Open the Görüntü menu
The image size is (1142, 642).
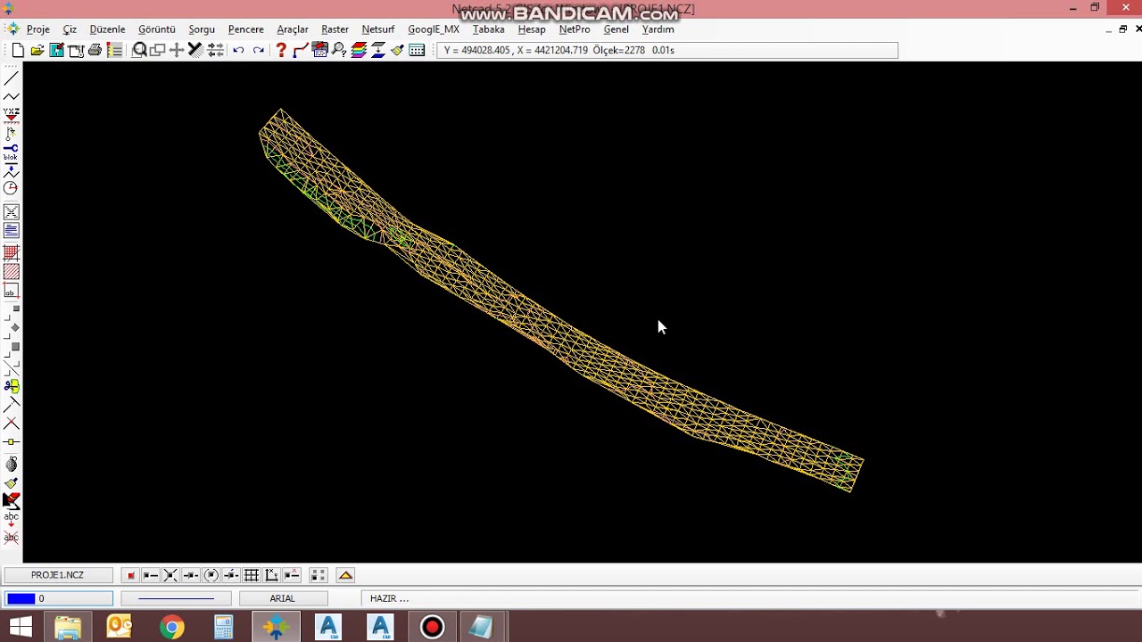[157, 29]
